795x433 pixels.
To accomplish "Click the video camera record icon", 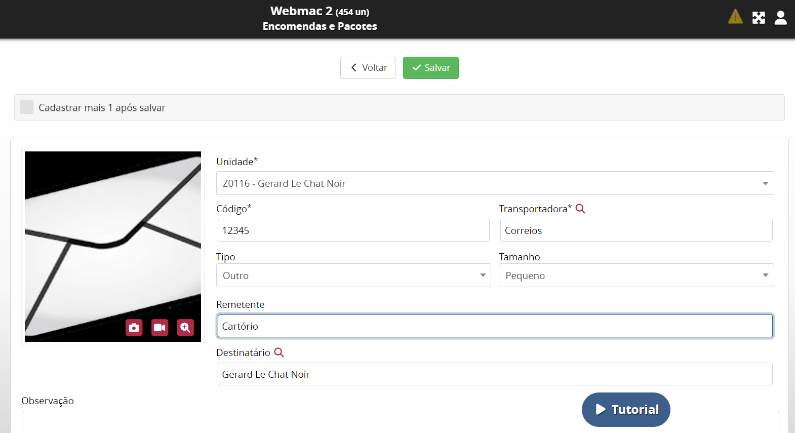I will point(160,328).
